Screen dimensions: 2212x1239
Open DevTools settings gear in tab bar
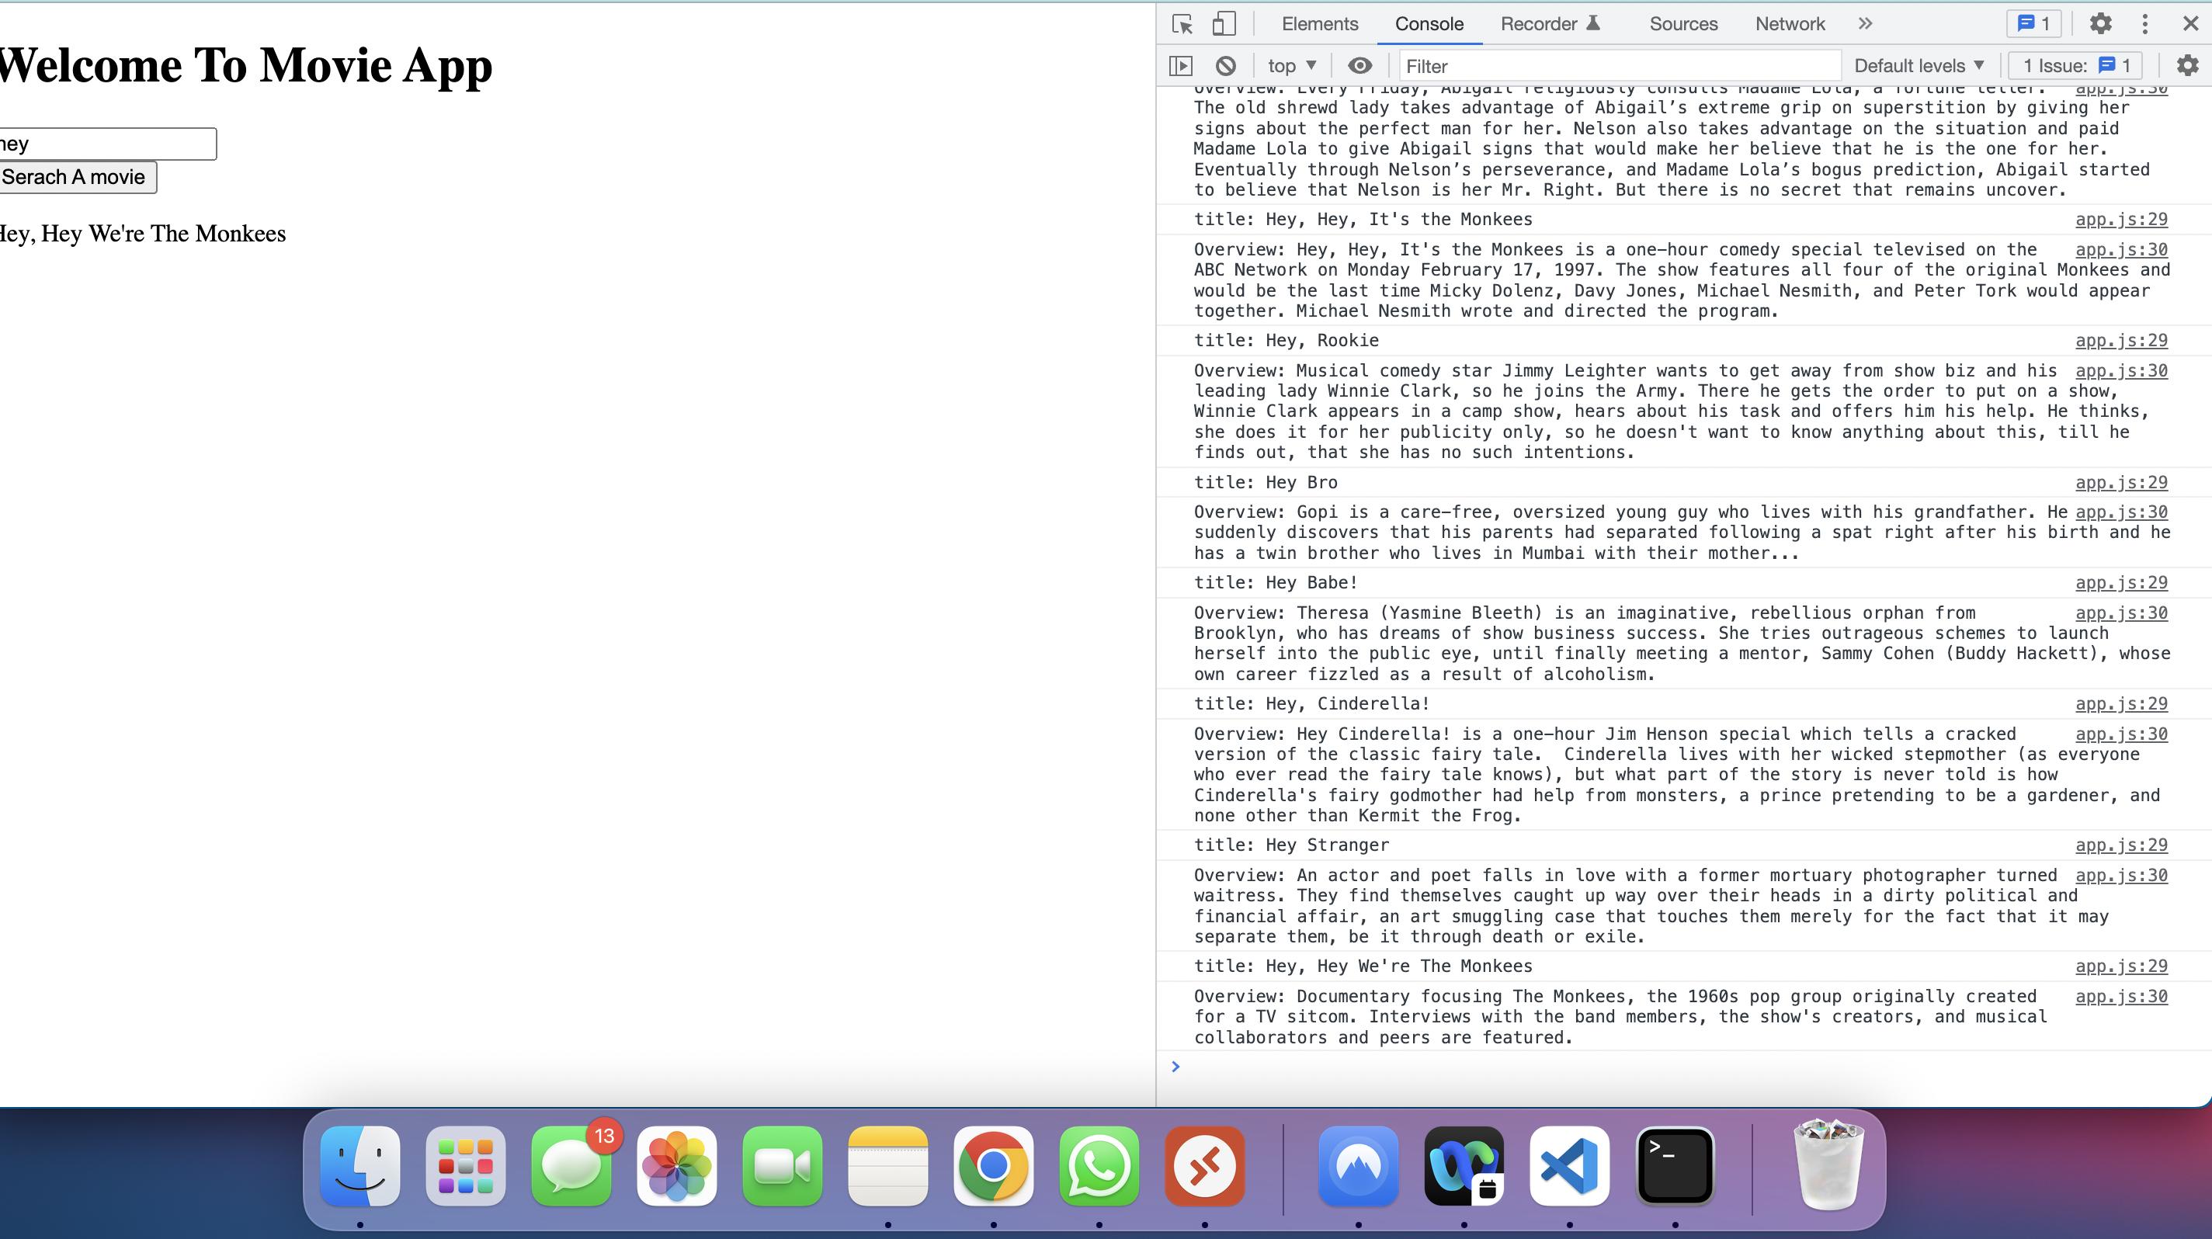[x=2100, y=24]
